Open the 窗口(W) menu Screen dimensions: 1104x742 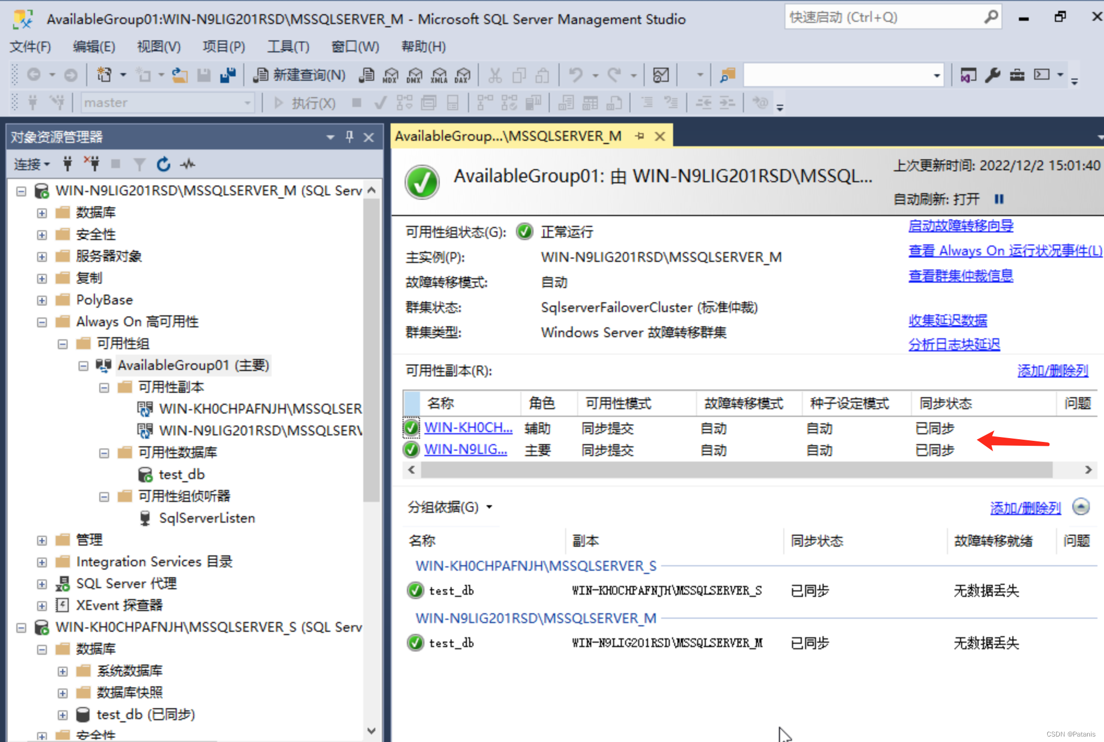355,47
